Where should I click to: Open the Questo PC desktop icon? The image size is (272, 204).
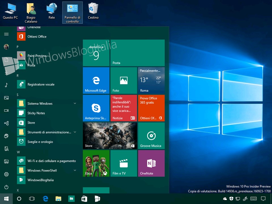coord(10,11)
